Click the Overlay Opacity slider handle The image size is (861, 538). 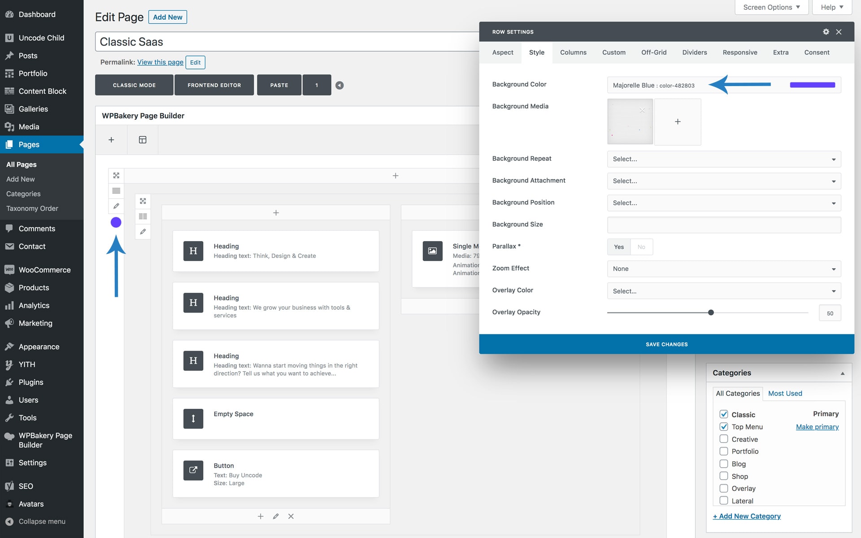711,312
